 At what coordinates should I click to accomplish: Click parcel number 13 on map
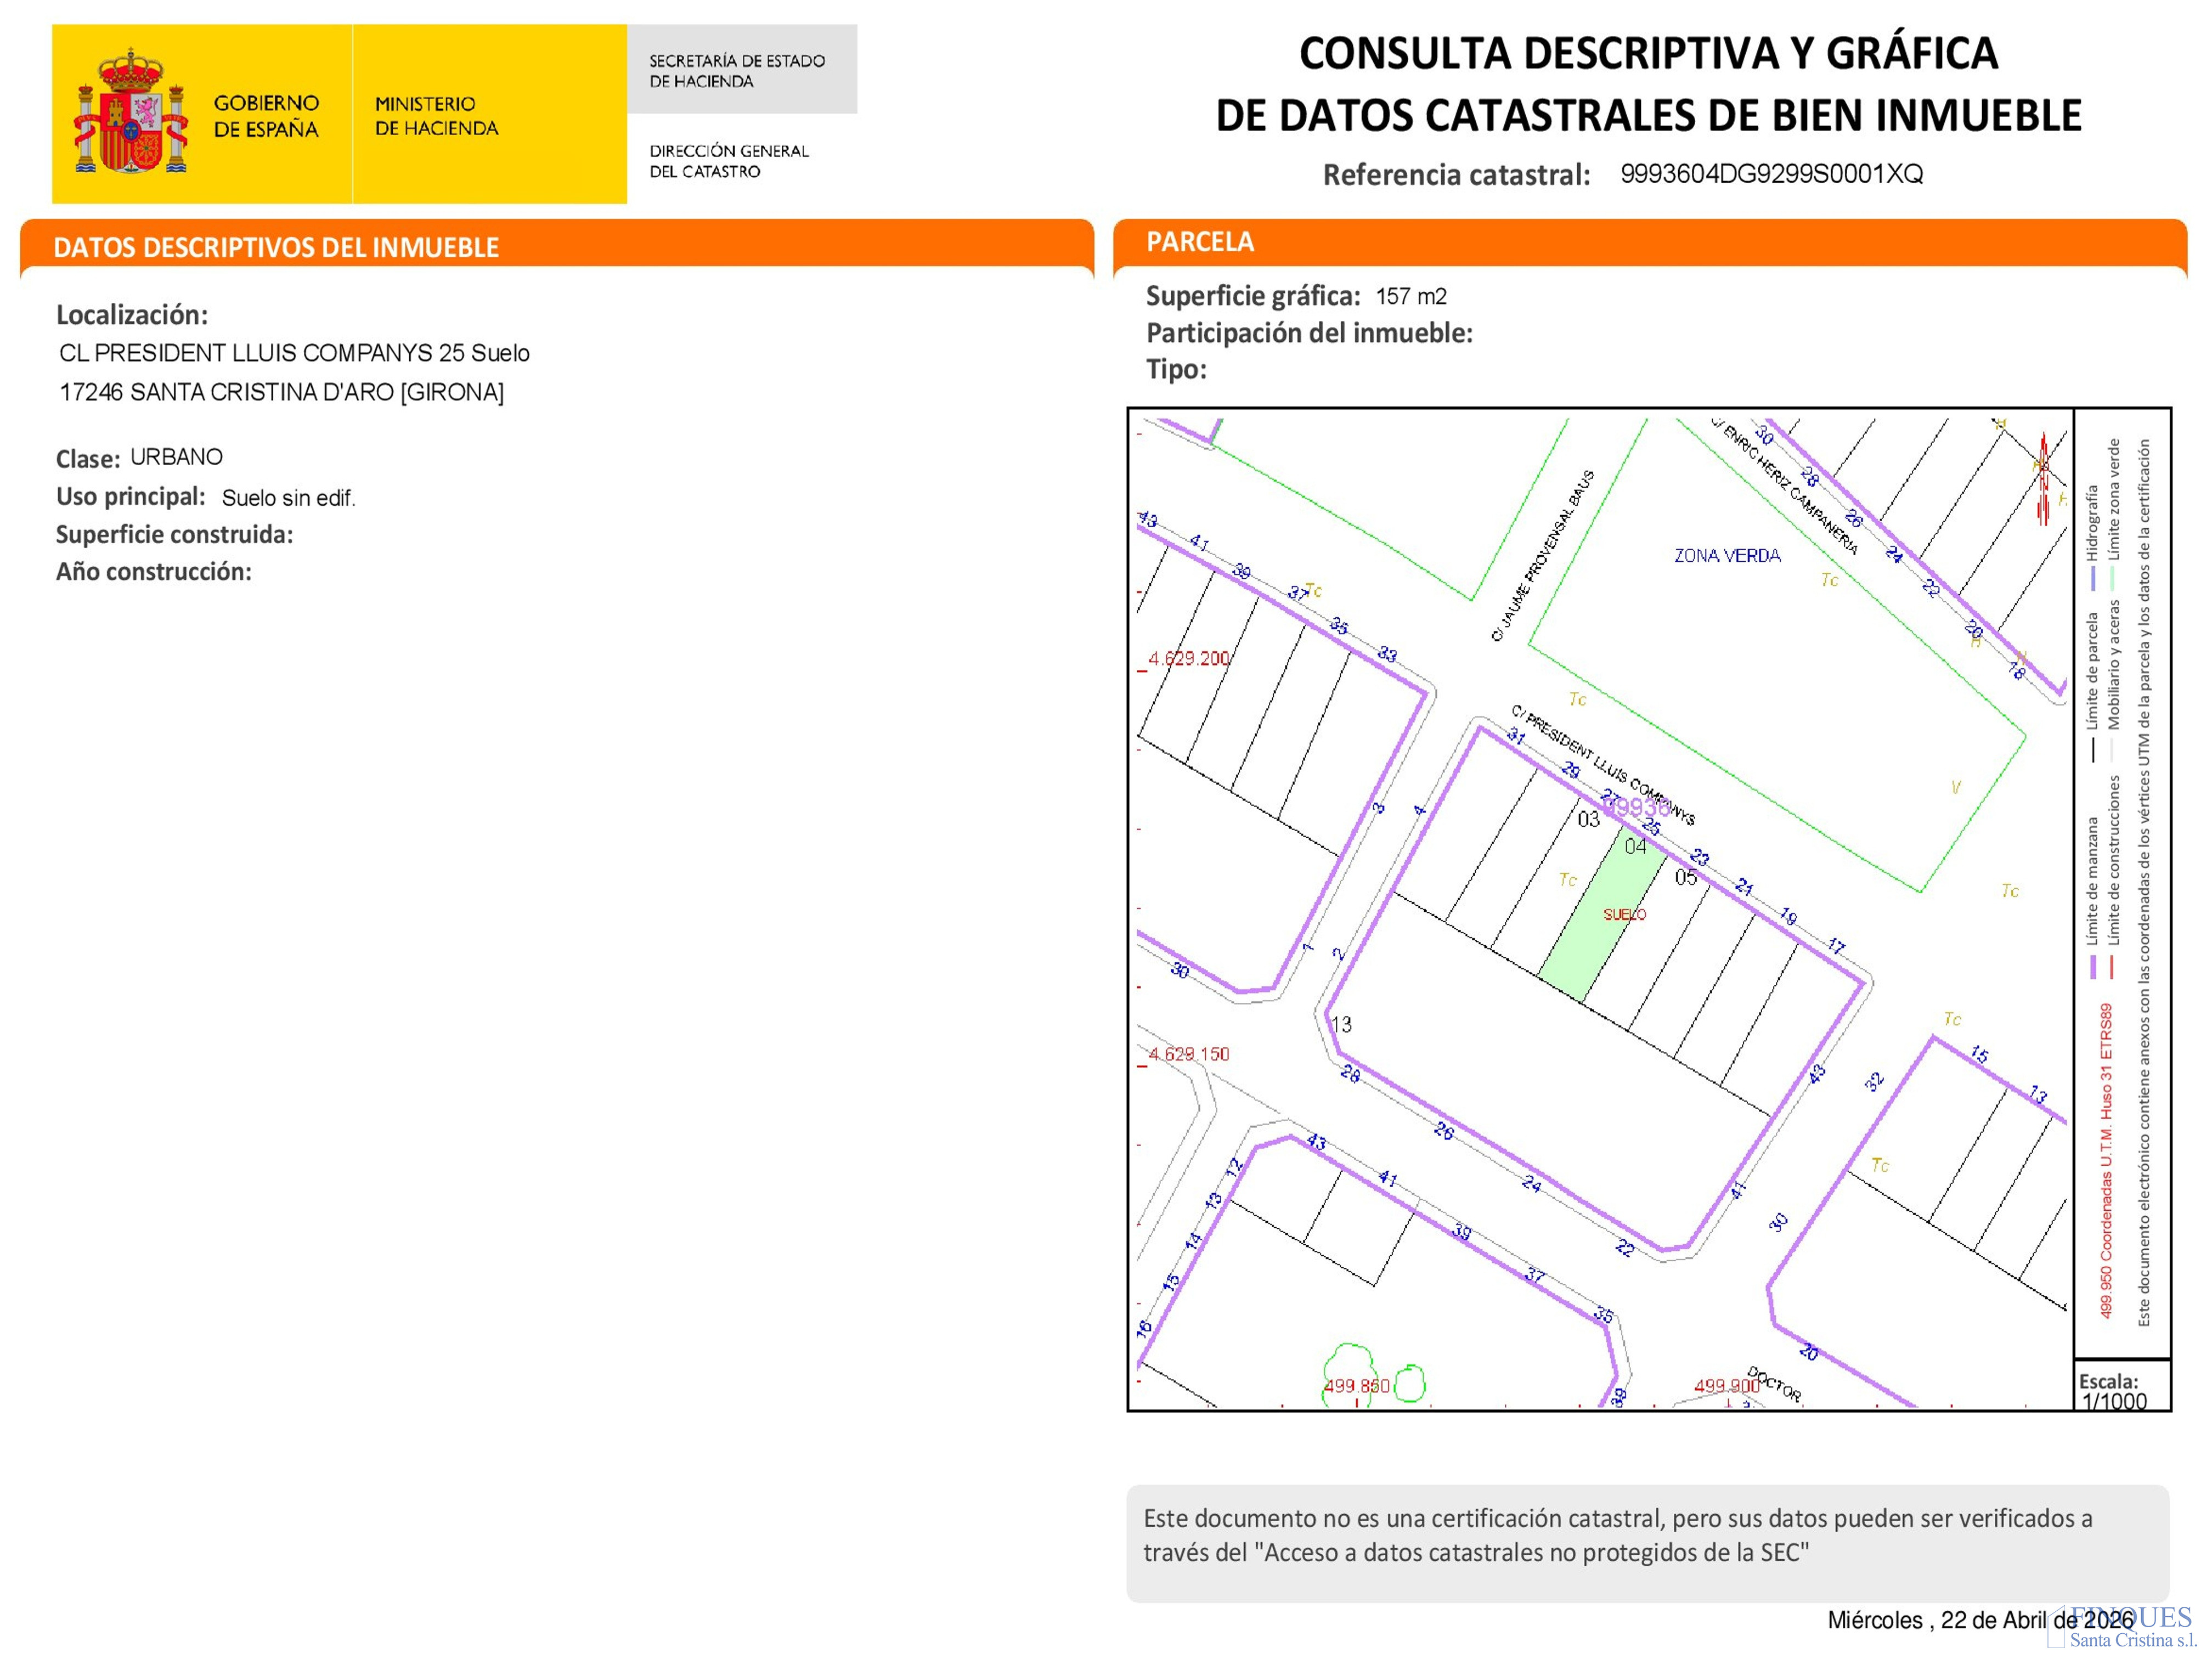[1341, 1025]
